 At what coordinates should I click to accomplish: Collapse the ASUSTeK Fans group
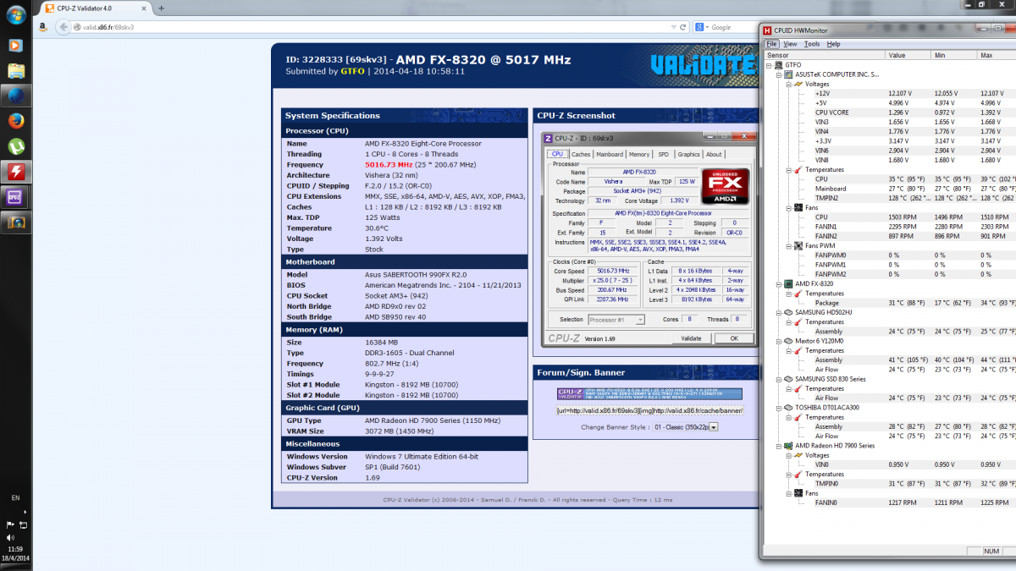789,207
